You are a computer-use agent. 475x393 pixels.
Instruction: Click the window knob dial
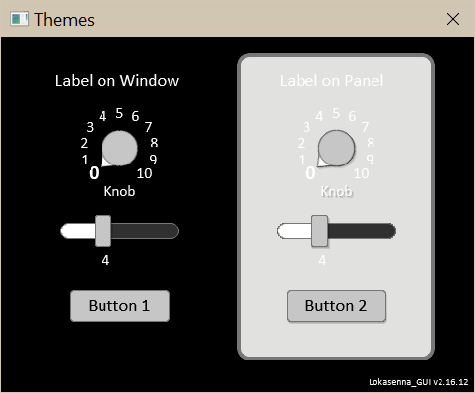pos(119,148)
